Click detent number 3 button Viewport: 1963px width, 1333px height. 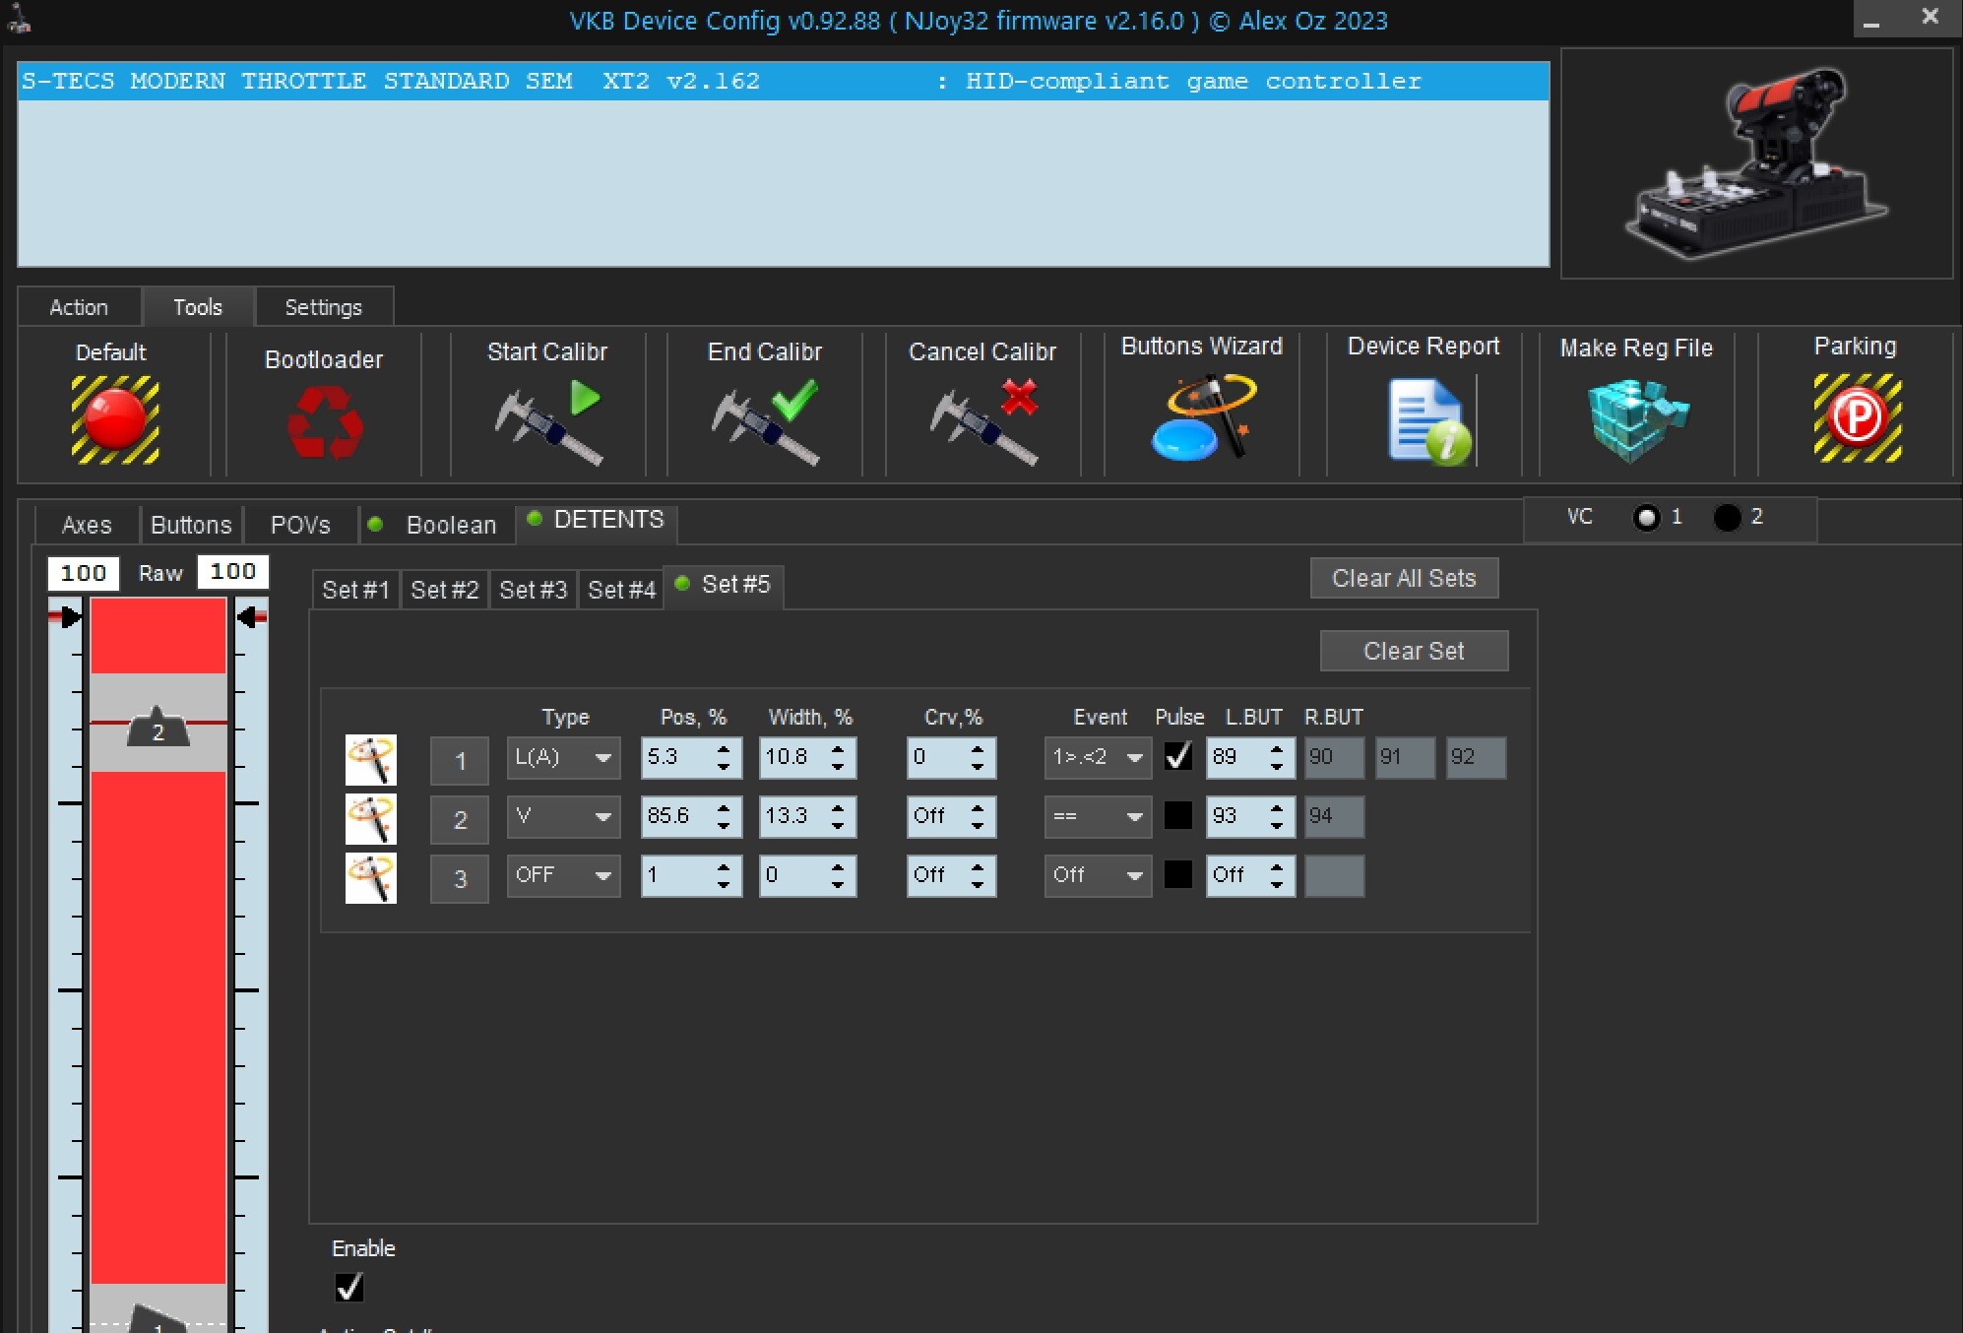460,879
